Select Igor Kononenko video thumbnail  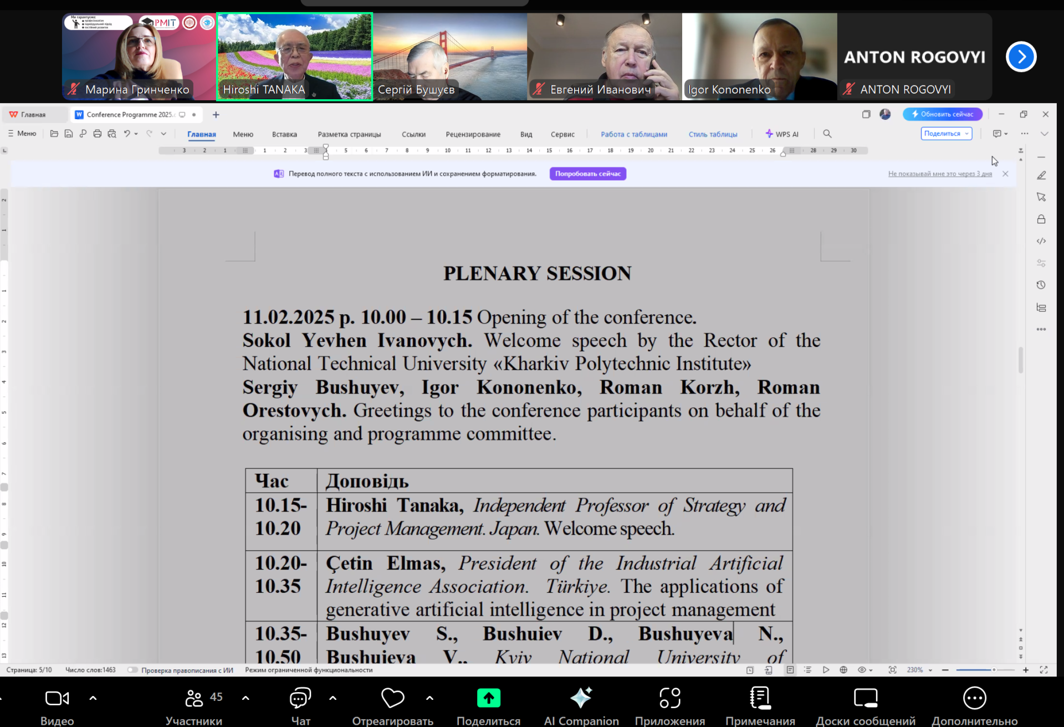coord(759,57)
